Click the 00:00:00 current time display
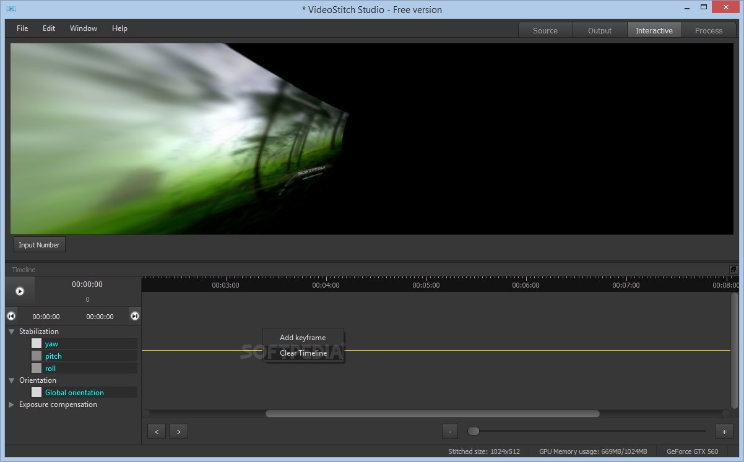The height and width of the screenshot is (462, 744). [87, 284]
